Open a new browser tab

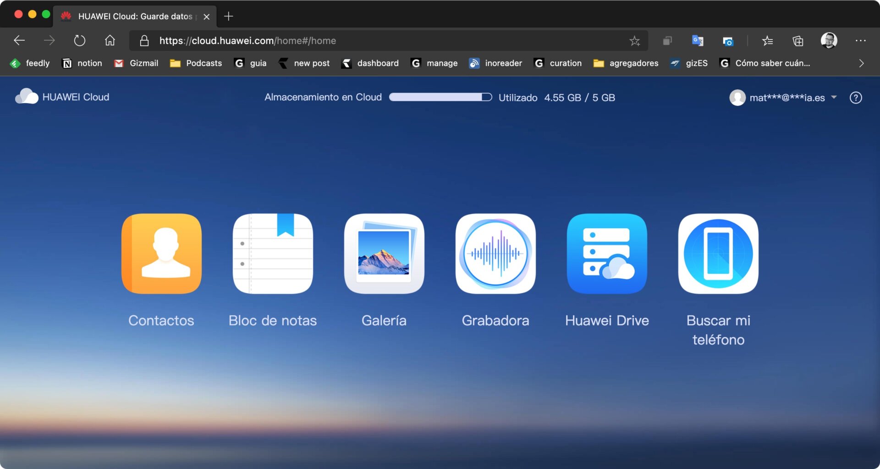click(228, 17)
